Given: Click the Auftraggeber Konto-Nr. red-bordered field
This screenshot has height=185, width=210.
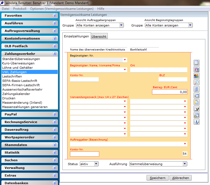Looking at the screenshot, I should coord(85,154).
